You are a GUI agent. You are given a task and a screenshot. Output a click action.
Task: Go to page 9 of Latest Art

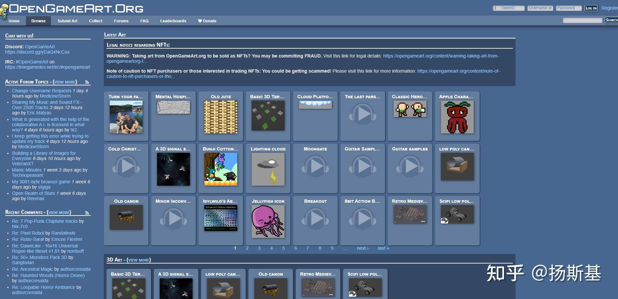click(332, 248)
